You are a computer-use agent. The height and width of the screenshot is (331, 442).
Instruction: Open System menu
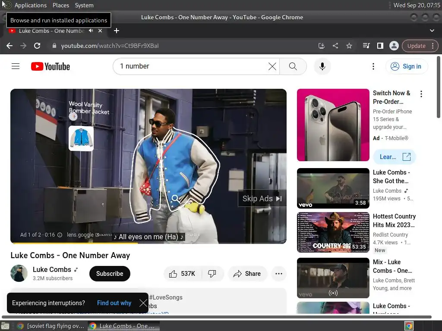coord(84,5)
